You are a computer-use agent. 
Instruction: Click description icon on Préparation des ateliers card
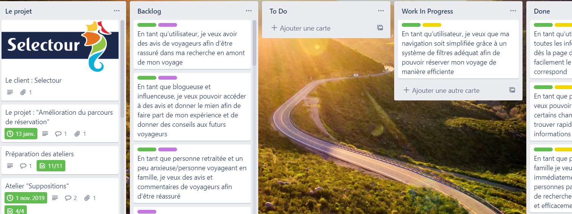point(10,166)
